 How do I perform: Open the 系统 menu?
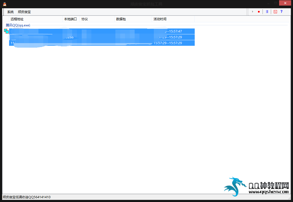click(10, 12)
